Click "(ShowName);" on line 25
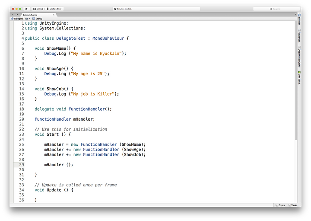This screenshot has width=311, height=221. coord(133,144)
